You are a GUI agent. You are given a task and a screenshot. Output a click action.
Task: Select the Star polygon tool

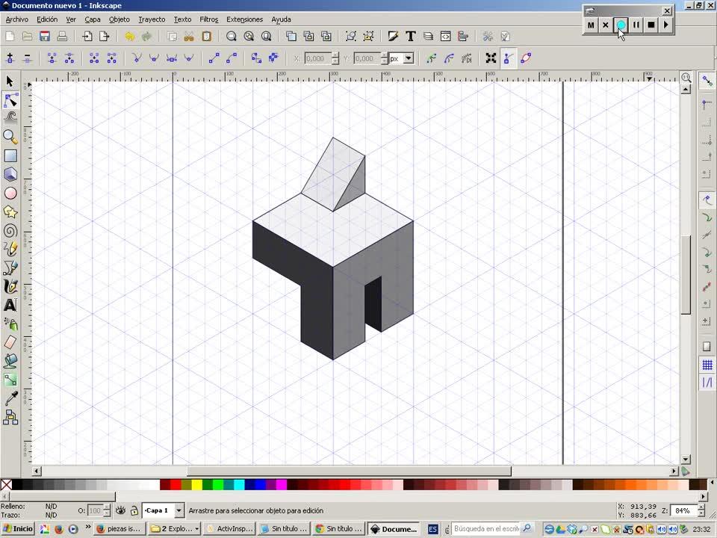(x=10, y=212)
